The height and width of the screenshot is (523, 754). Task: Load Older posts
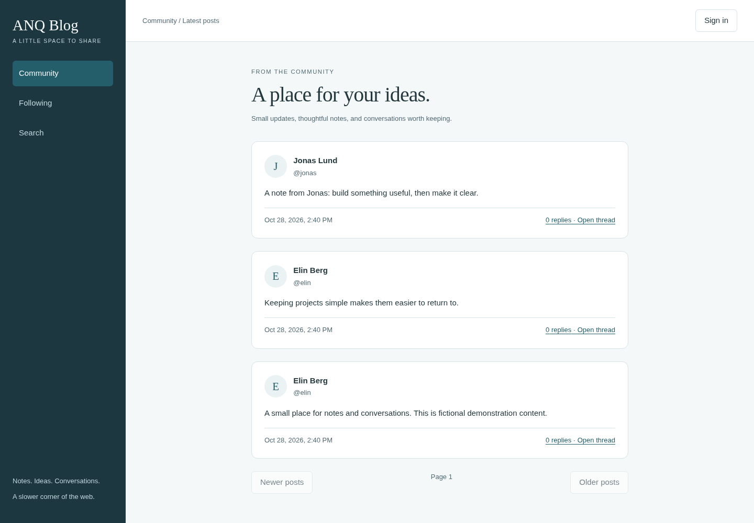click(x=599, y=482)
